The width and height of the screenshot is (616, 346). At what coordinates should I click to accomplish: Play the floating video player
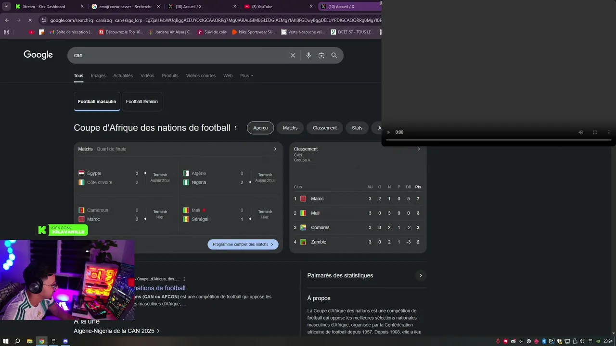(389, 132)
